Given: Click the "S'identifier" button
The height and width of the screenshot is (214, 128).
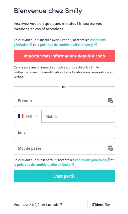Looking at the screenshot, I should [101, 204].
